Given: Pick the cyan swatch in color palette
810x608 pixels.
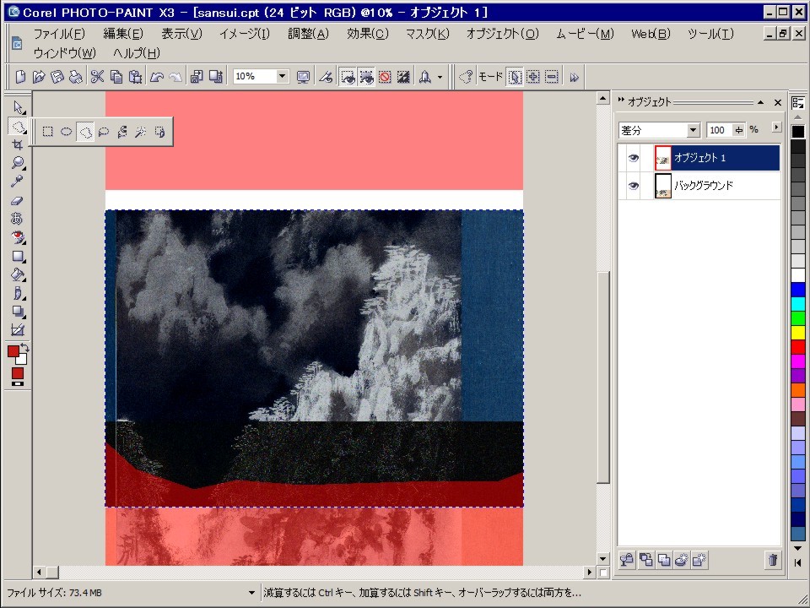Looking at the screenshot, I should (x=797, y=303).
